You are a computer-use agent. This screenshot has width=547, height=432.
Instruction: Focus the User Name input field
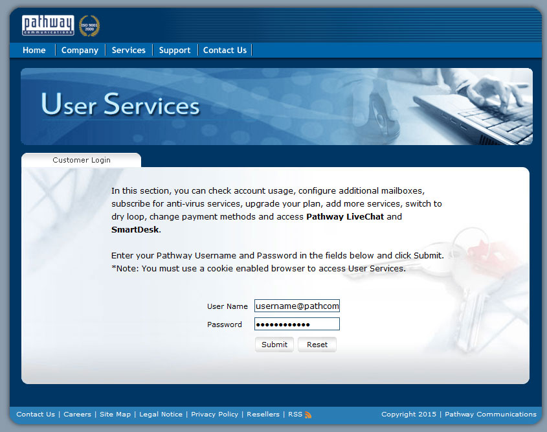[297, 306]
